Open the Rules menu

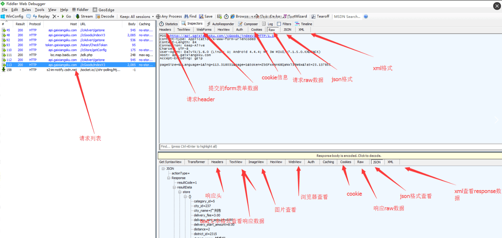[x=26, y=10]
